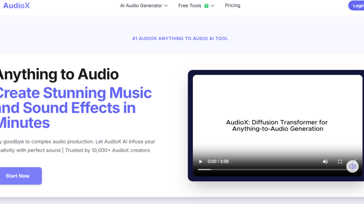Click the green gift icon beside Free Tools
The width and height of the screenshot is (364, 204).
207,6
